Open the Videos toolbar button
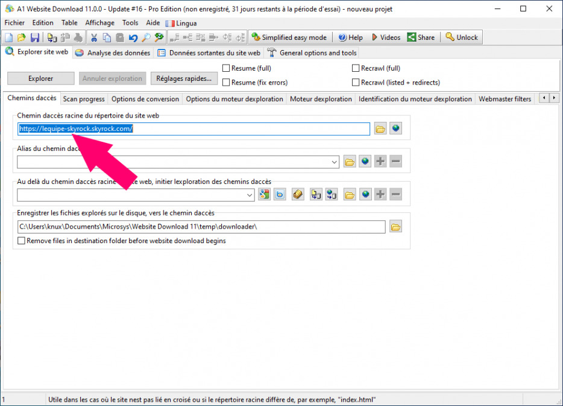Viewport: 563px width, 406px height. coord(386,37)
